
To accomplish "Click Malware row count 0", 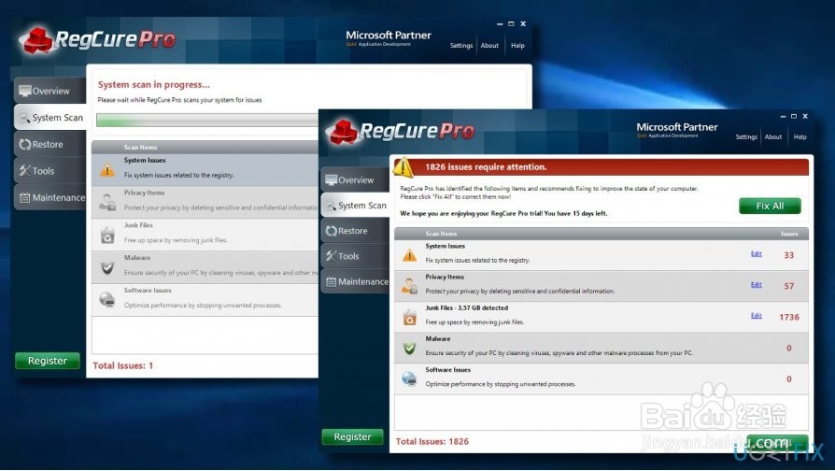I will (x=788, y=348).
